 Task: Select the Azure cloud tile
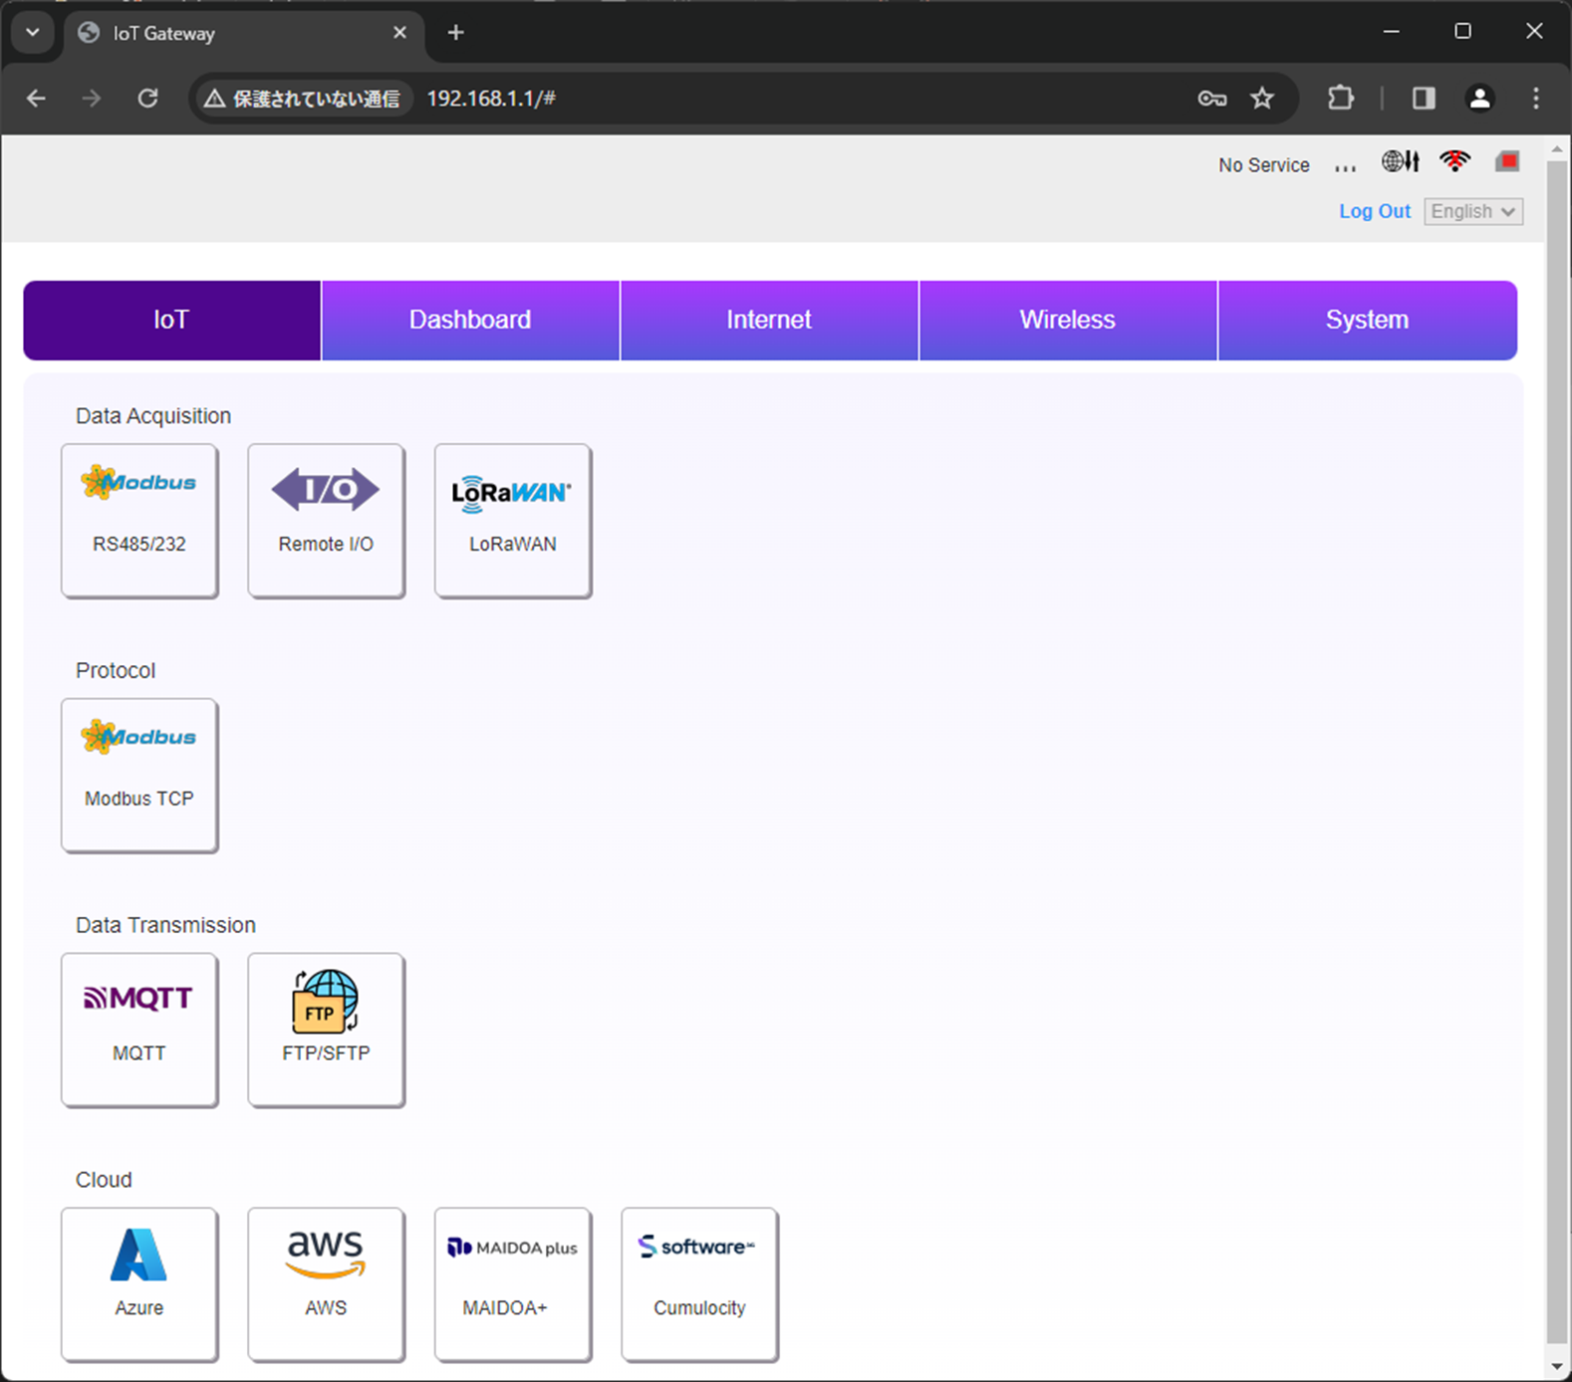click(x=139, y=1283)
